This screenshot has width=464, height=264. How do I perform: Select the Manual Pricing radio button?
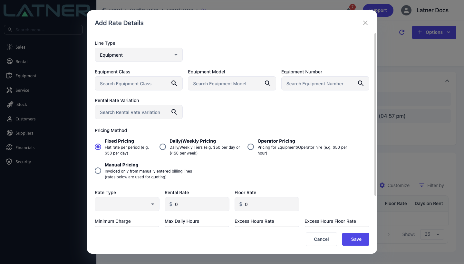click(x=98, y=171)
